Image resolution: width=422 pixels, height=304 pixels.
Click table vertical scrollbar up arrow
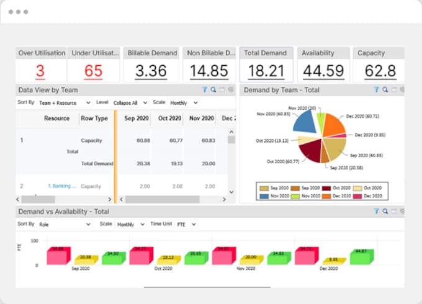231,132
